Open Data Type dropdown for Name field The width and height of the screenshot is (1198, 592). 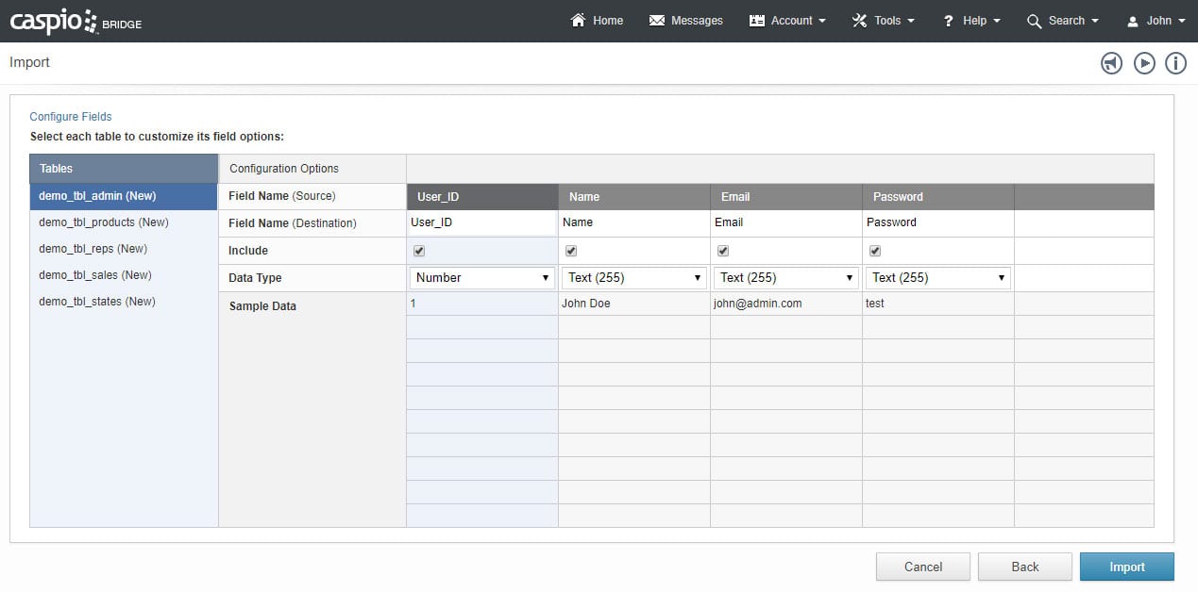[x=634, y=278]
